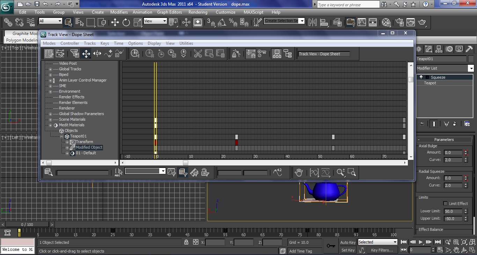Increase Axial Bulge Amount with its spinner
Screen dimensions: 477x255
(x=465, y=151)
